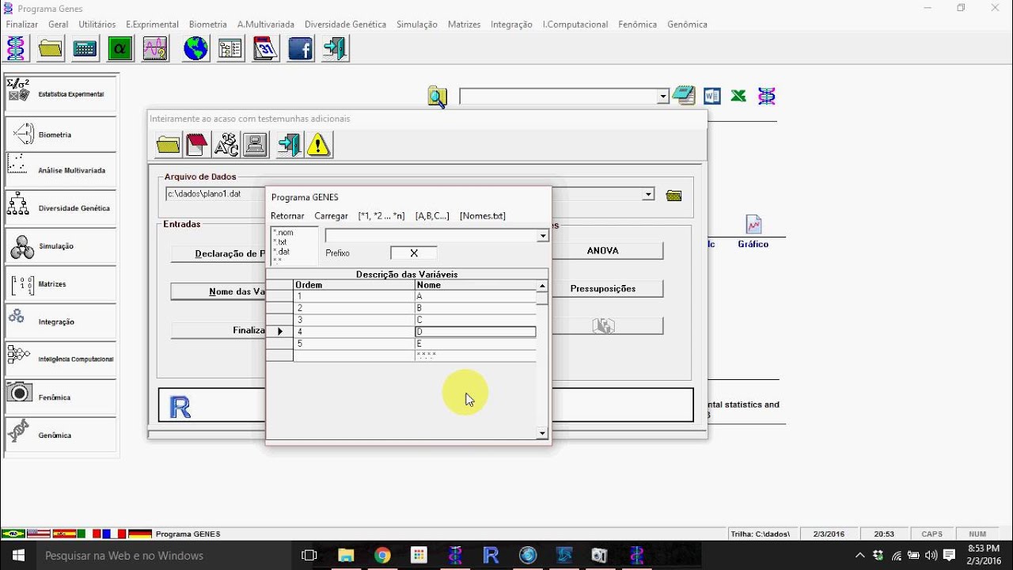The image size is (1013, 570).
Task: Click the Word export icon
Action: pos(712,97)
